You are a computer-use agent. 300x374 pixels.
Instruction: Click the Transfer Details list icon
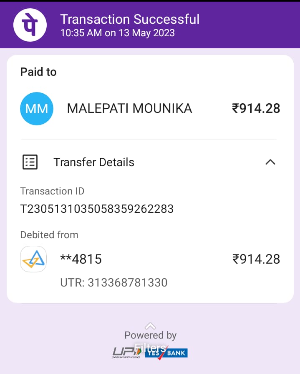point(30,162)
